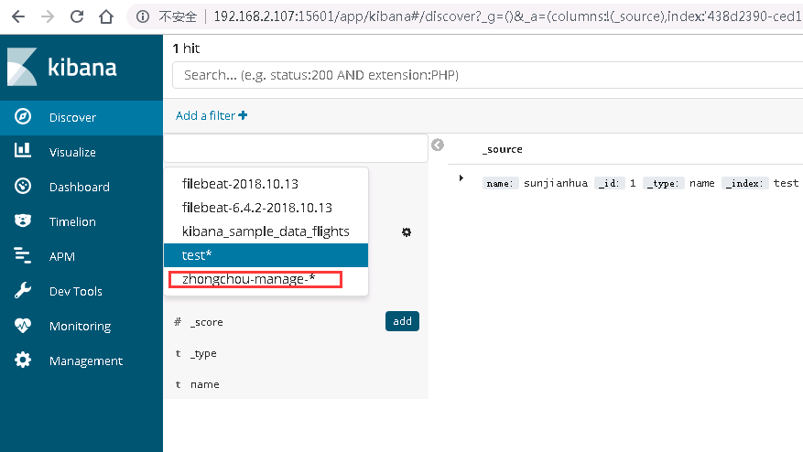The image size is (803, 452).
Task: Open Monitoring in the side navigation
Action: pyautogui.click(x=81, y=327)
